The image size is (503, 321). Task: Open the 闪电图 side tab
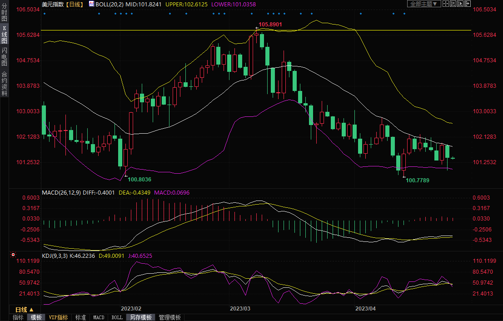coord(4,56)
